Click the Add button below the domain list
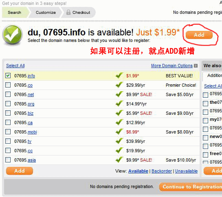Screen dimensions: 222x197 pos(20,171)
